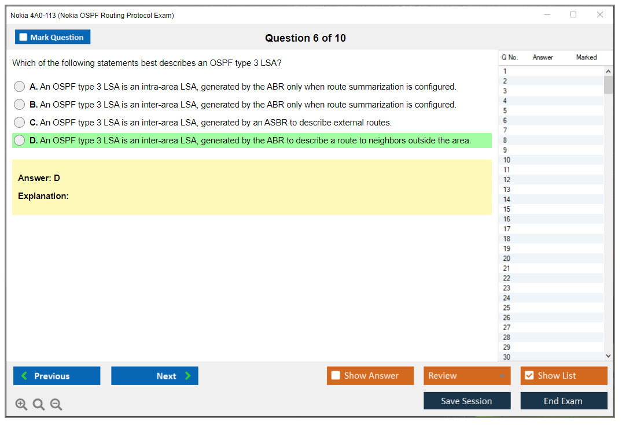Tick the Mark Question checkbox
The height and width of the screenshot is (425, 622).
click(23, 38)
